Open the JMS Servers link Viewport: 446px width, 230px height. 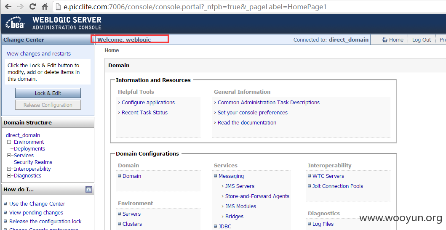[240, 186]
